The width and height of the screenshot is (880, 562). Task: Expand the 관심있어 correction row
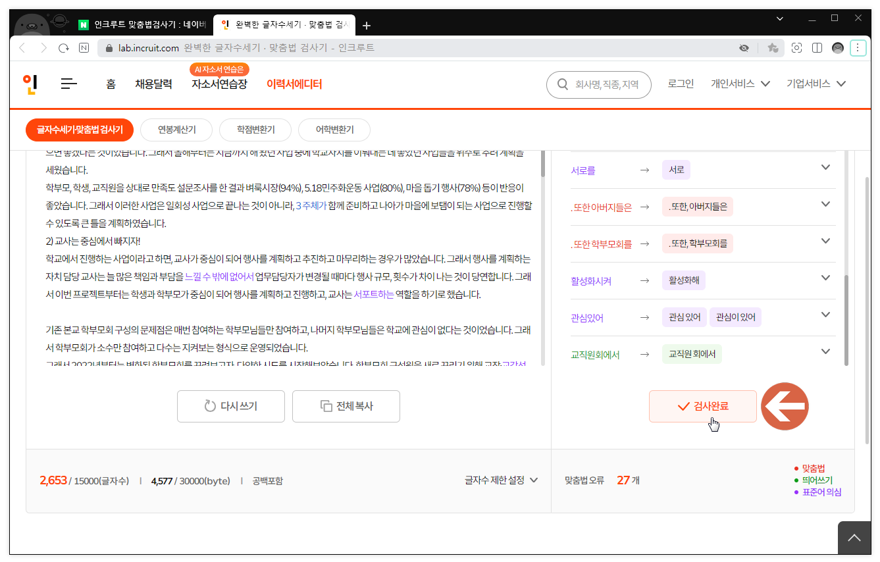click(825, 315)
